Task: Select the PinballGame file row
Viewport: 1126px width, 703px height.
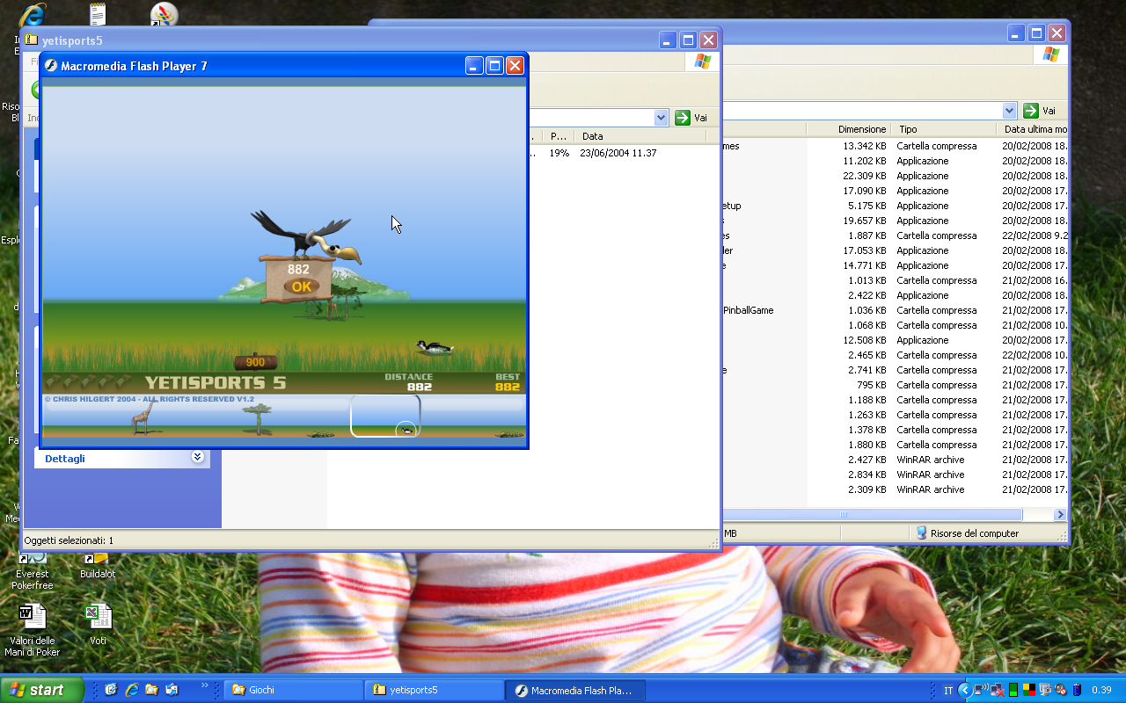Action: tap(895, 310)
